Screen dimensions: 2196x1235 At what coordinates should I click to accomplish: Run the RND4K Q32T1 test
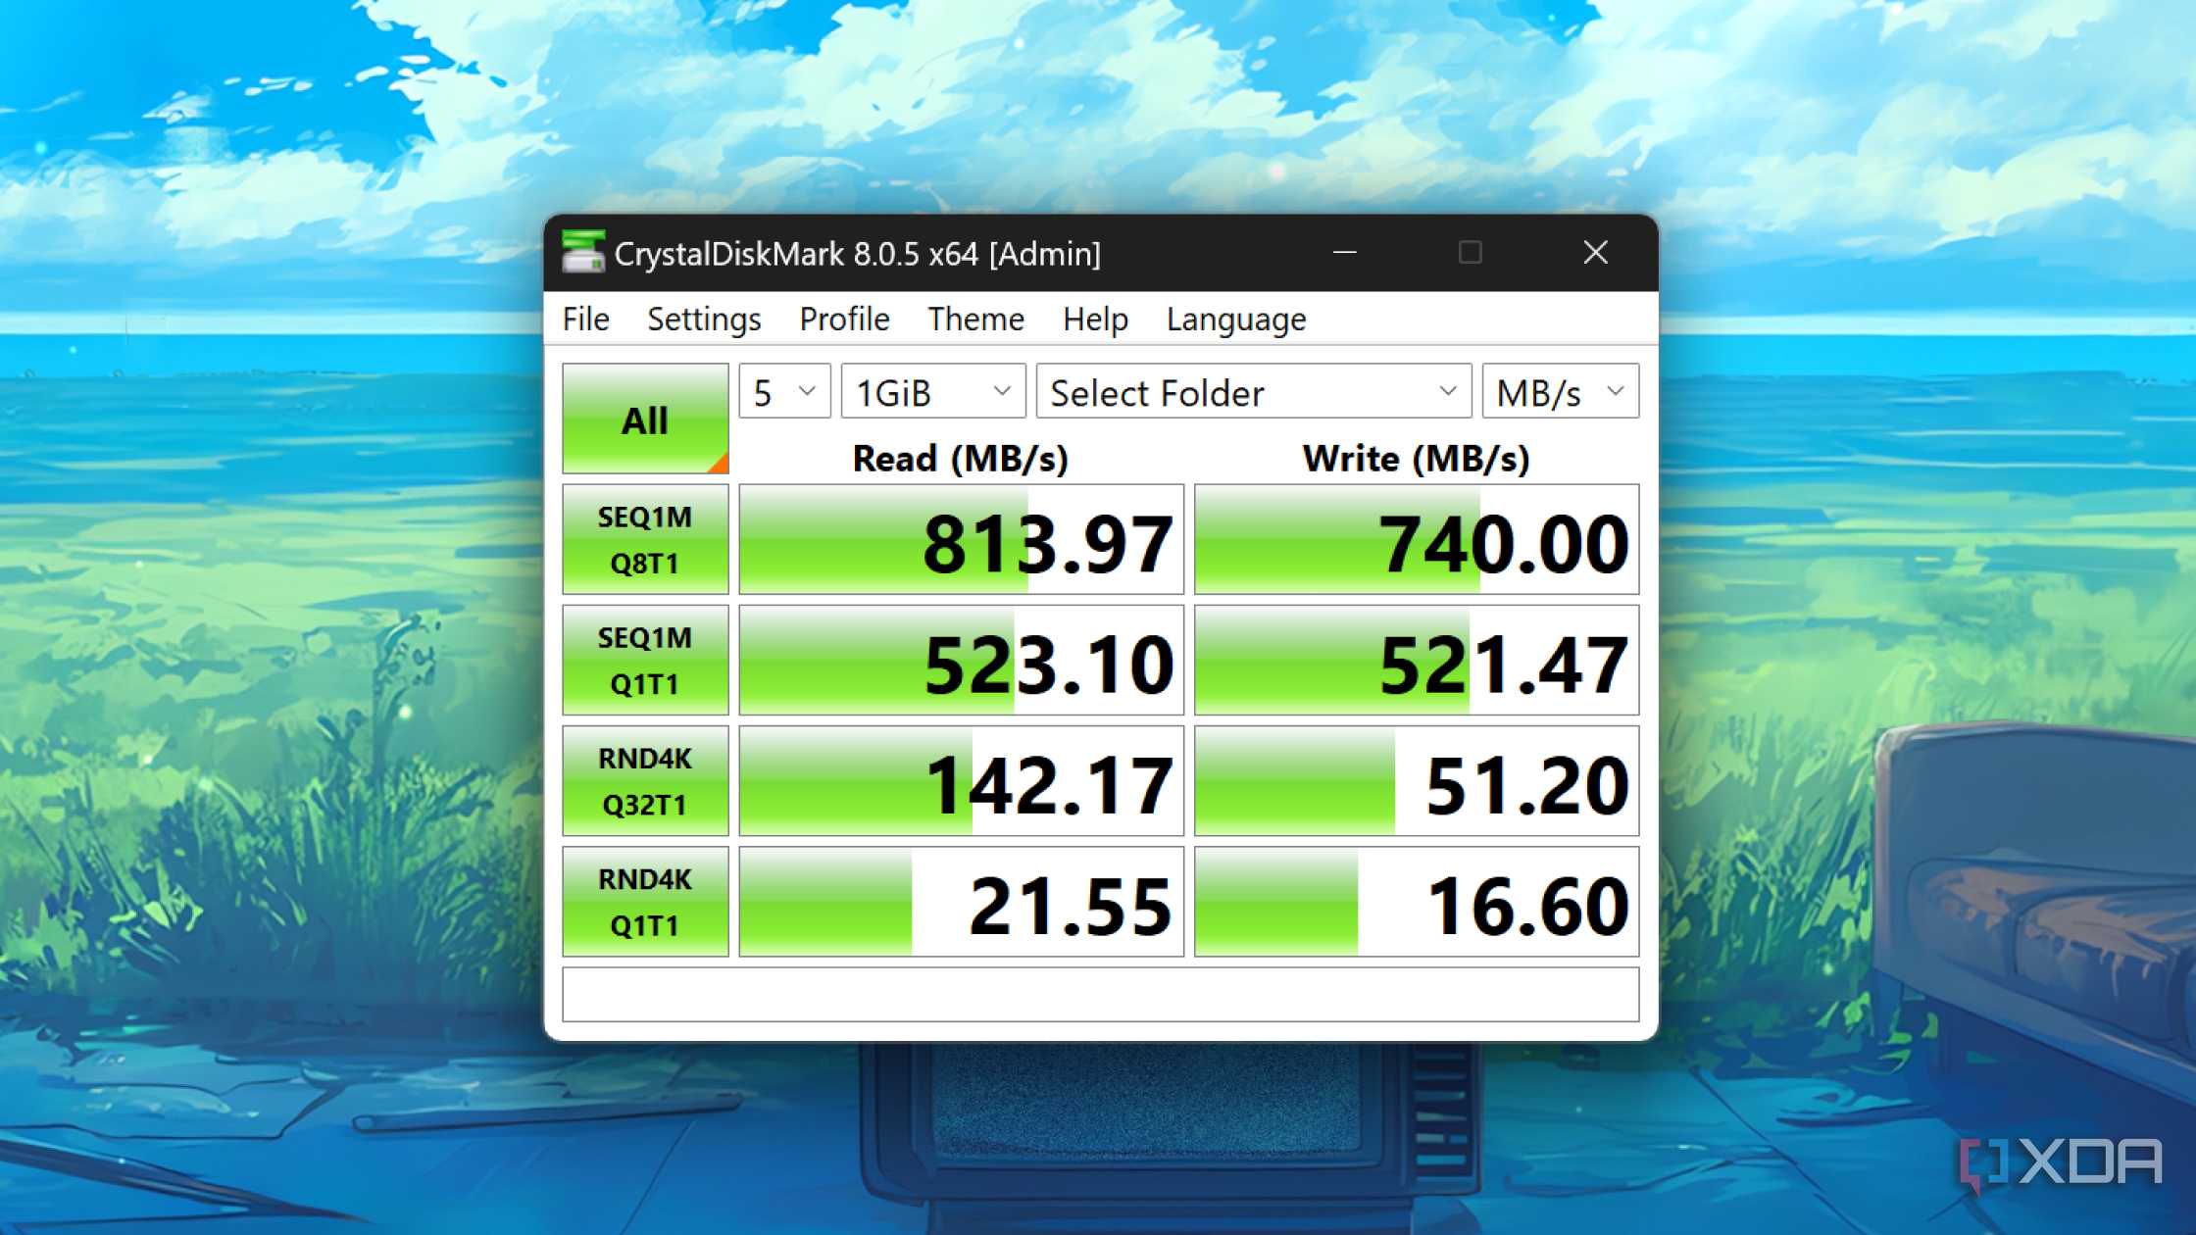click(645, 781)
